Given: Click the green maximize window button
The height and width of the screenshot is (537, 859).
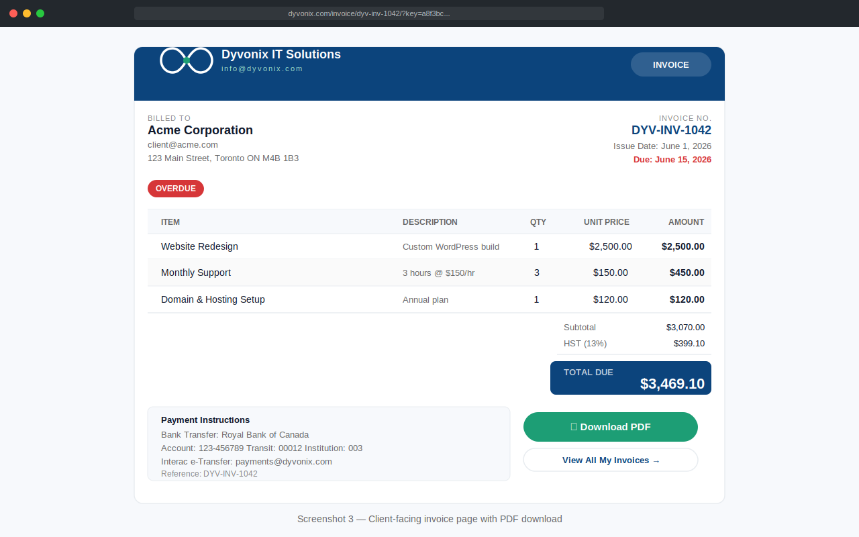Looking at the screenshot, I should (x=40, y=13).
